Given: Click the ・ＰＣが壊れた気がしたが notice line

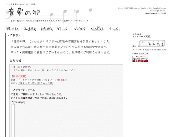Looking at the screenshot, I should (43, 70).
